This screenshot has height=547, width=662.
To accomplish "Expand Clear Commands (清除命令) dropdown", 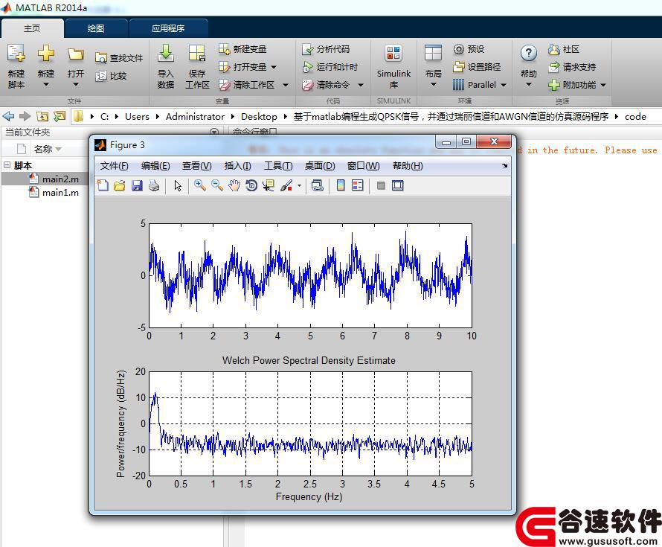I will pos(361,85).
